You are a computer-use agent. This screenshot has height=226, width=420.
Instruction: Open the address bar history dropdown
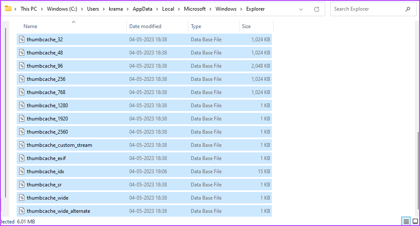click(301, 9)
